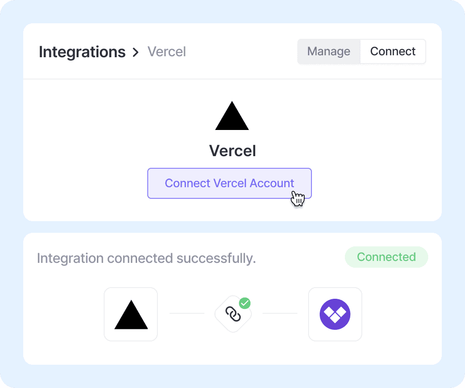
Task: Switch to the Manage tab
Action: (x=329, y=51)
